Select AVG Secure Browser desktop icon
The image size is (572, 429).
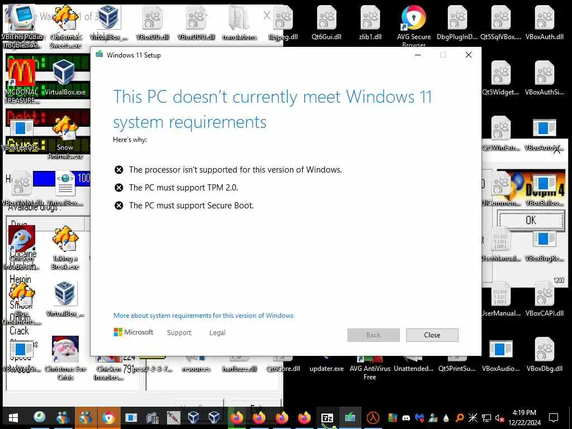(414, 26)
